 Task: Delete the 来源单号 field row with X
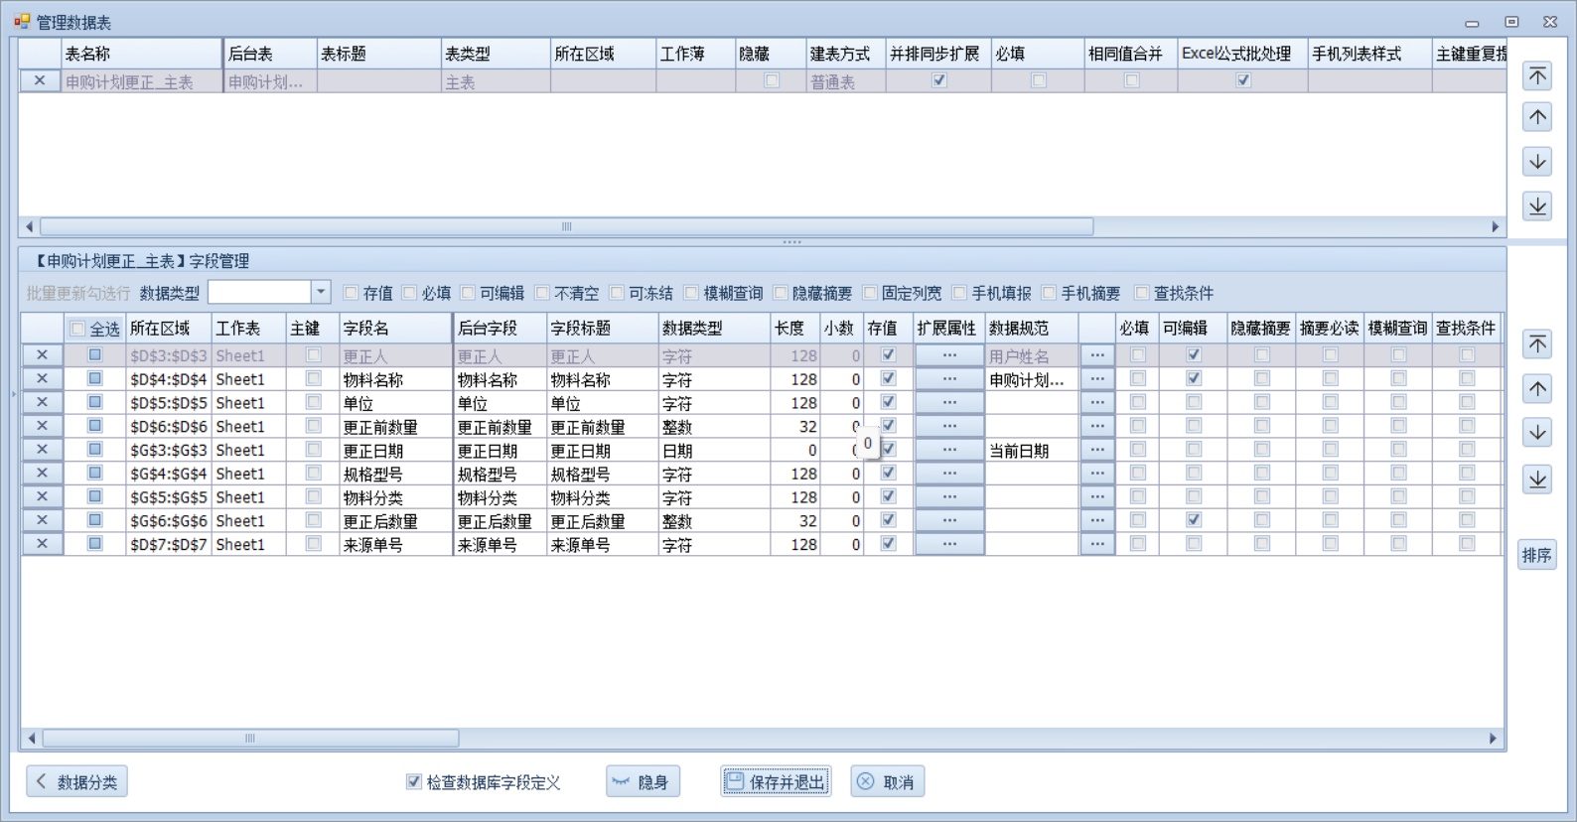[x=42, y=544]
